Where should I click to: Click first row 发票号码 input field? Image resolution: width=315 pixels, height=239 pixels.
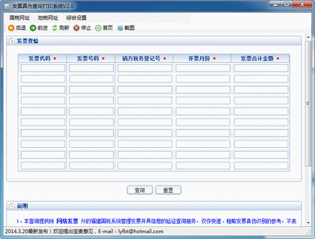(x=91, y=68)
